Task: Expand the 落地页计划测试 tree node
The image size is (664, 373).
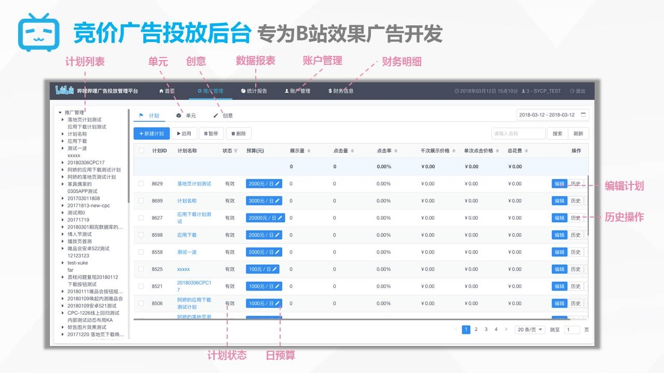Action: click(x=63, y=120)
